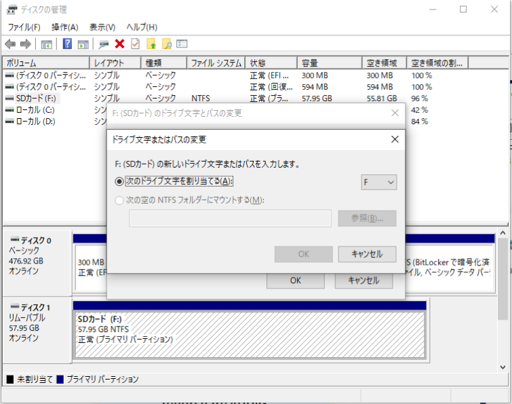Click the ディスク 1 drive icon in lower pane
The height and width of the screenshot is (404, 512).
15,307
